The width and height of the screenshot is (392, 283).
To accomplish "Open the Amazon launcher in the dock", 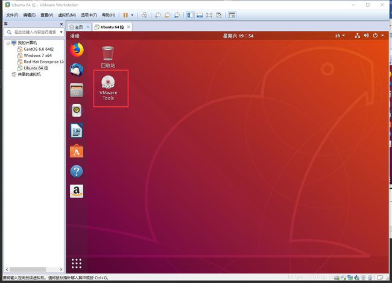I will tap(77, 191).
